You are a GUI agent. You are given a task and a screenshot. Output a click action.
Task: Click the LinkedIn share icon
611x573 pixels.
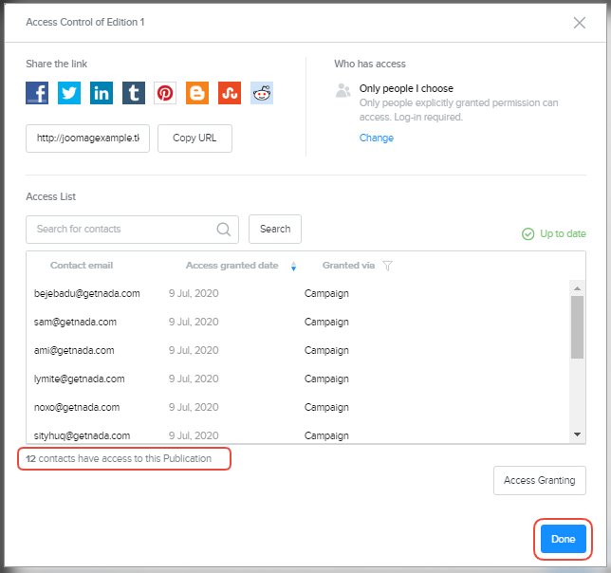(102, 93)
